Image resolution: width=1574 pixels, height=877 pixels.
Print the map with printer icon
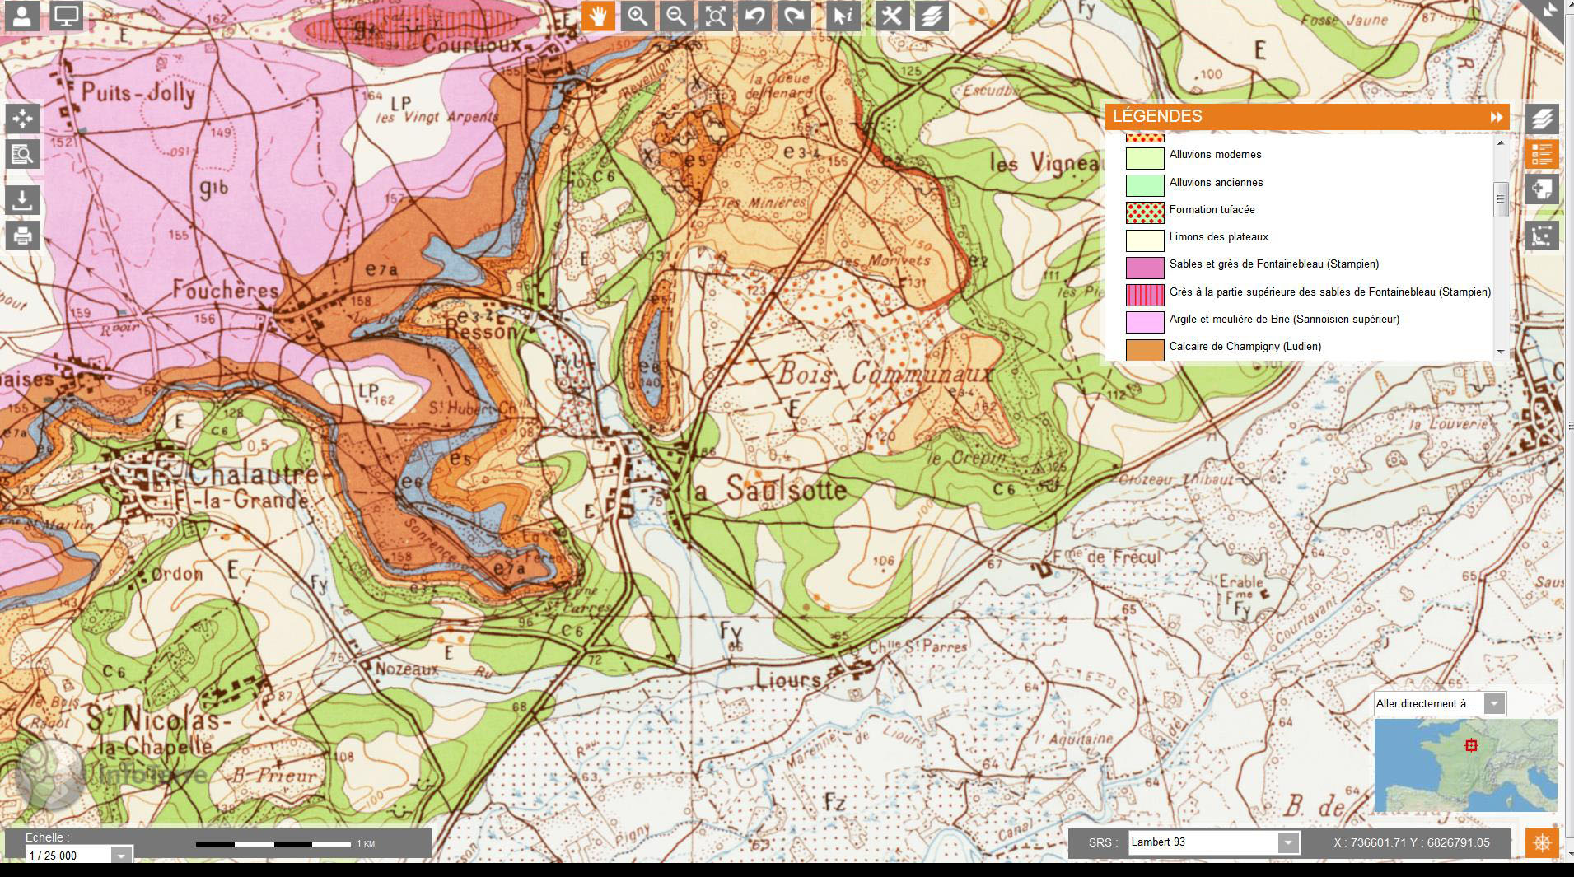point(22,236)
